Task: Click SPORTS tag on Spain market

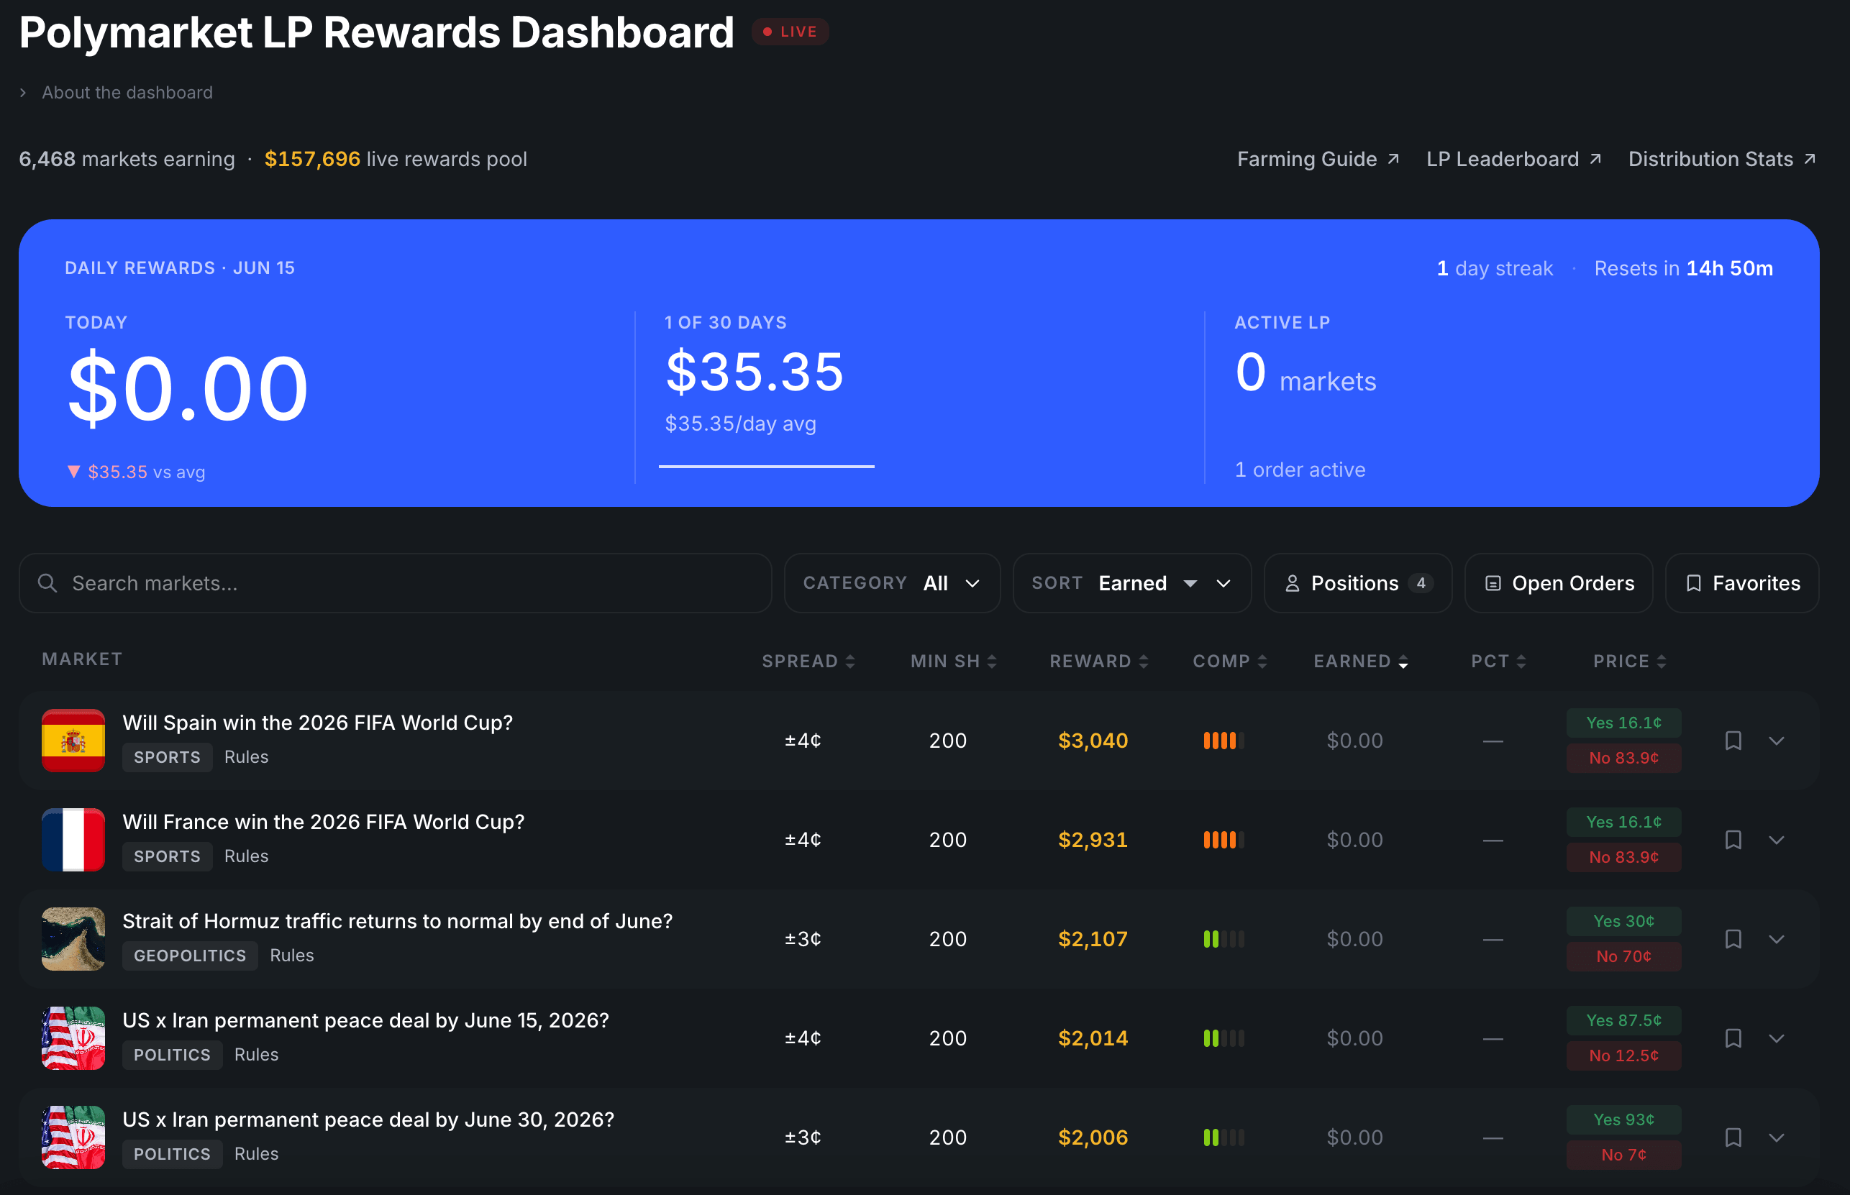Action: click(167, 757)
